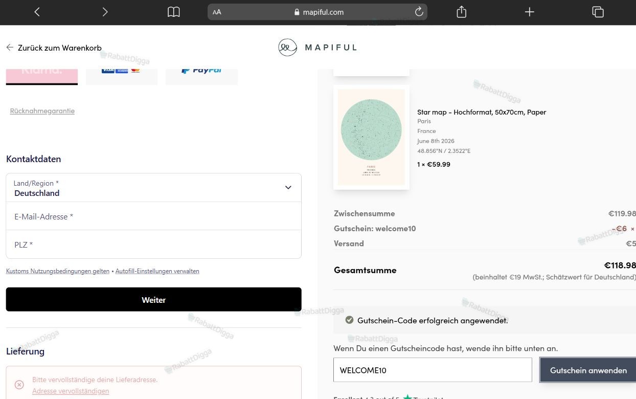Open Kustoms Nutzungsbedingungen gelten link
The image size is (636, 399).
pos(58,271)
